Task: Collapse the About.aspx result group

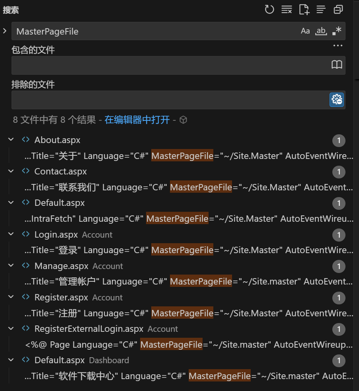Action: tap(11, 139)
